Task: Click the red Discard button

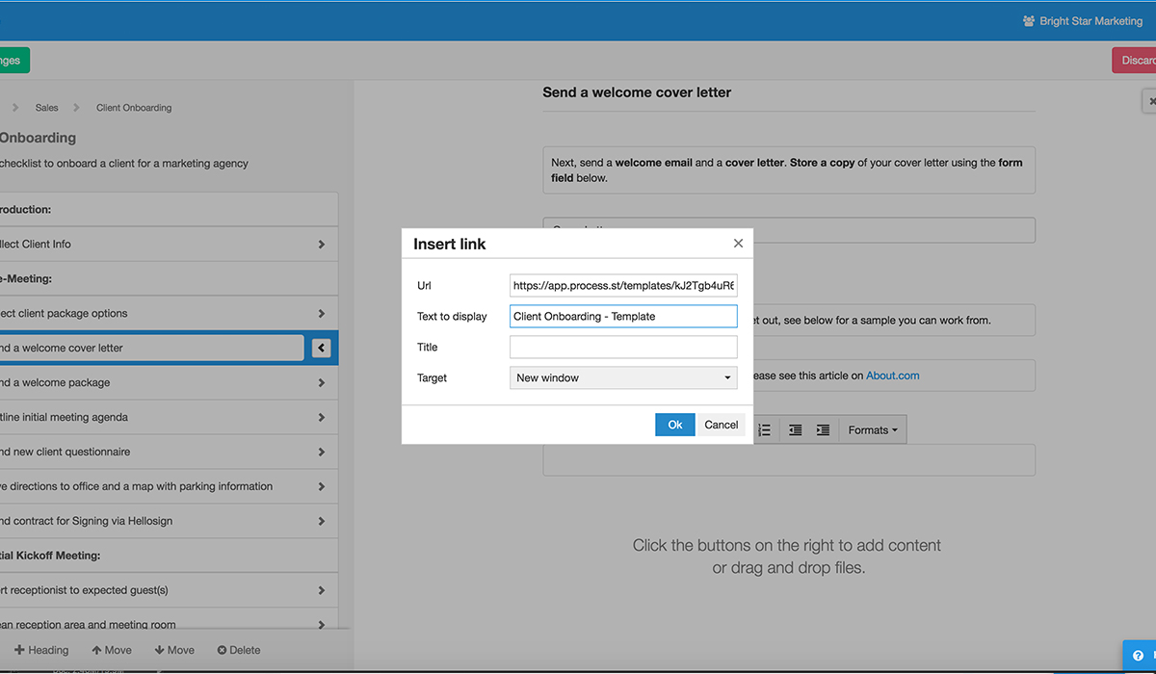Action: [x=1135, y=60]
